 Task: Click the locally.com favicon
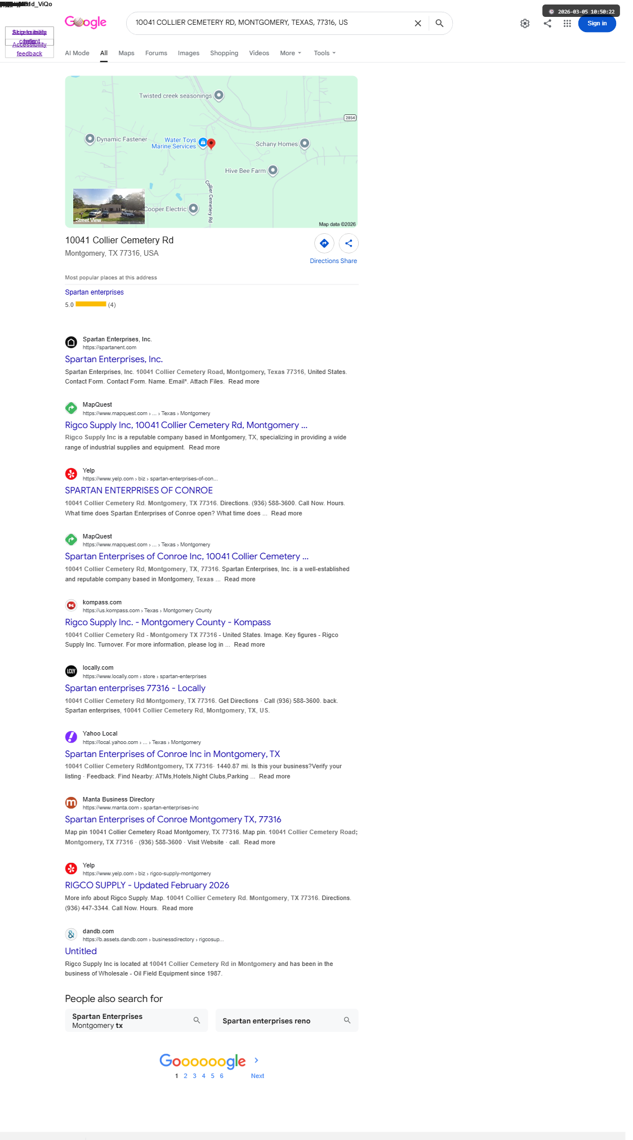click(71, 671)
